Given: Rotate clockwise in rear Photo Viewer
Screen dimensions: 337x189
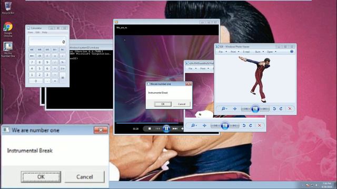Looking at the screenshot, I should [x=251, y=125].
